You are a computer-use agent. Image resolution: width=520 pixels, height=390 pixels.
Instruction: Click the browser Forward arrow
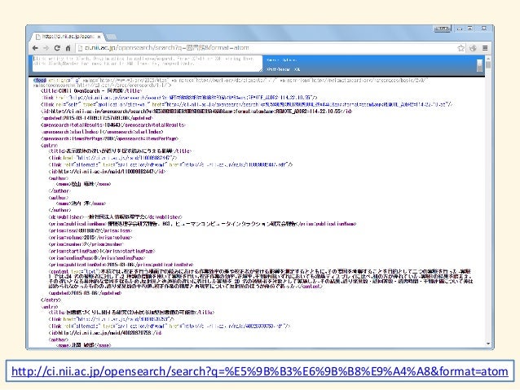tap(46, 48)
